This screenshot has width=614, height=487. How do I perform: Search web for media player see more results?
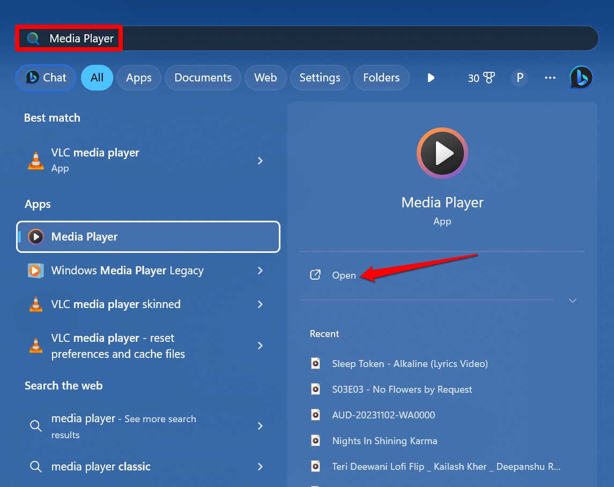(148, 426)
